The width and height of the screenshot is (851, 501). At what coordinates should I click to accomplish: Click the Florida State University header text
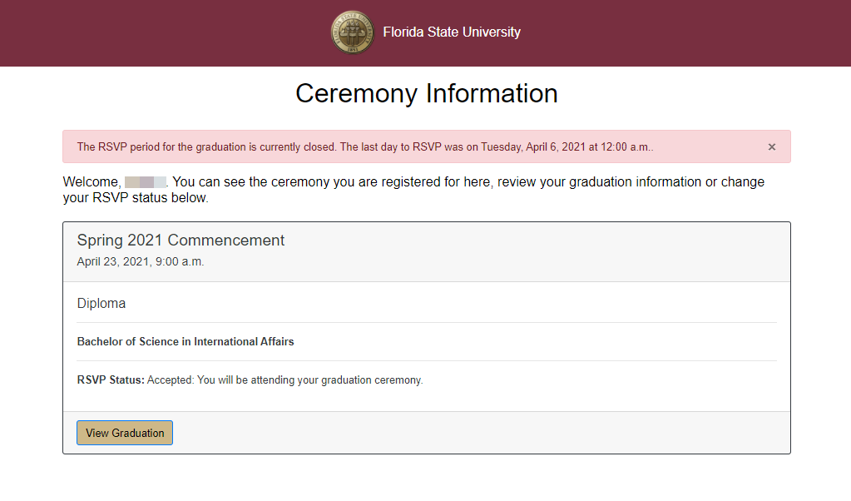(452, 32)
